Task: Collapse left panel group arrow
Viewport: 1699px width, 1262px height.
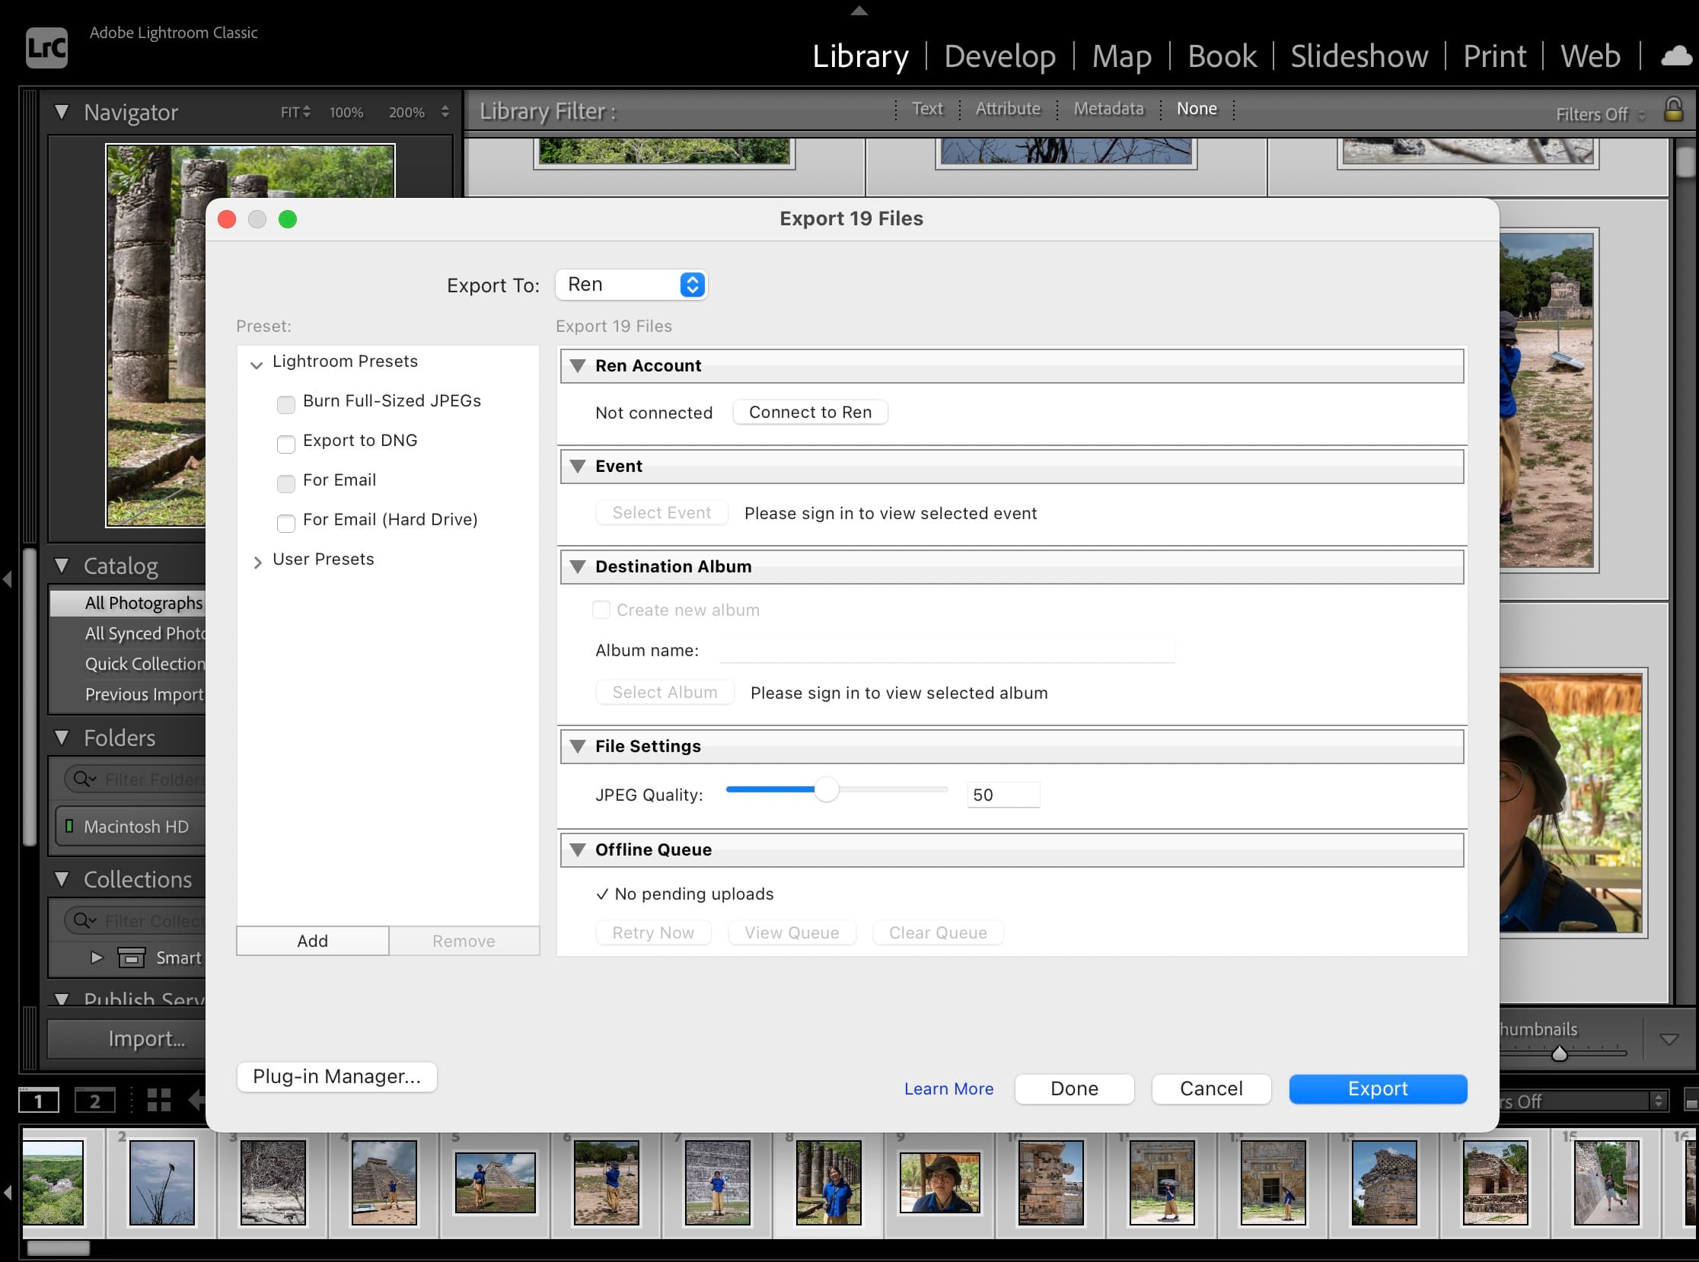Action: (x=8, y=579)
